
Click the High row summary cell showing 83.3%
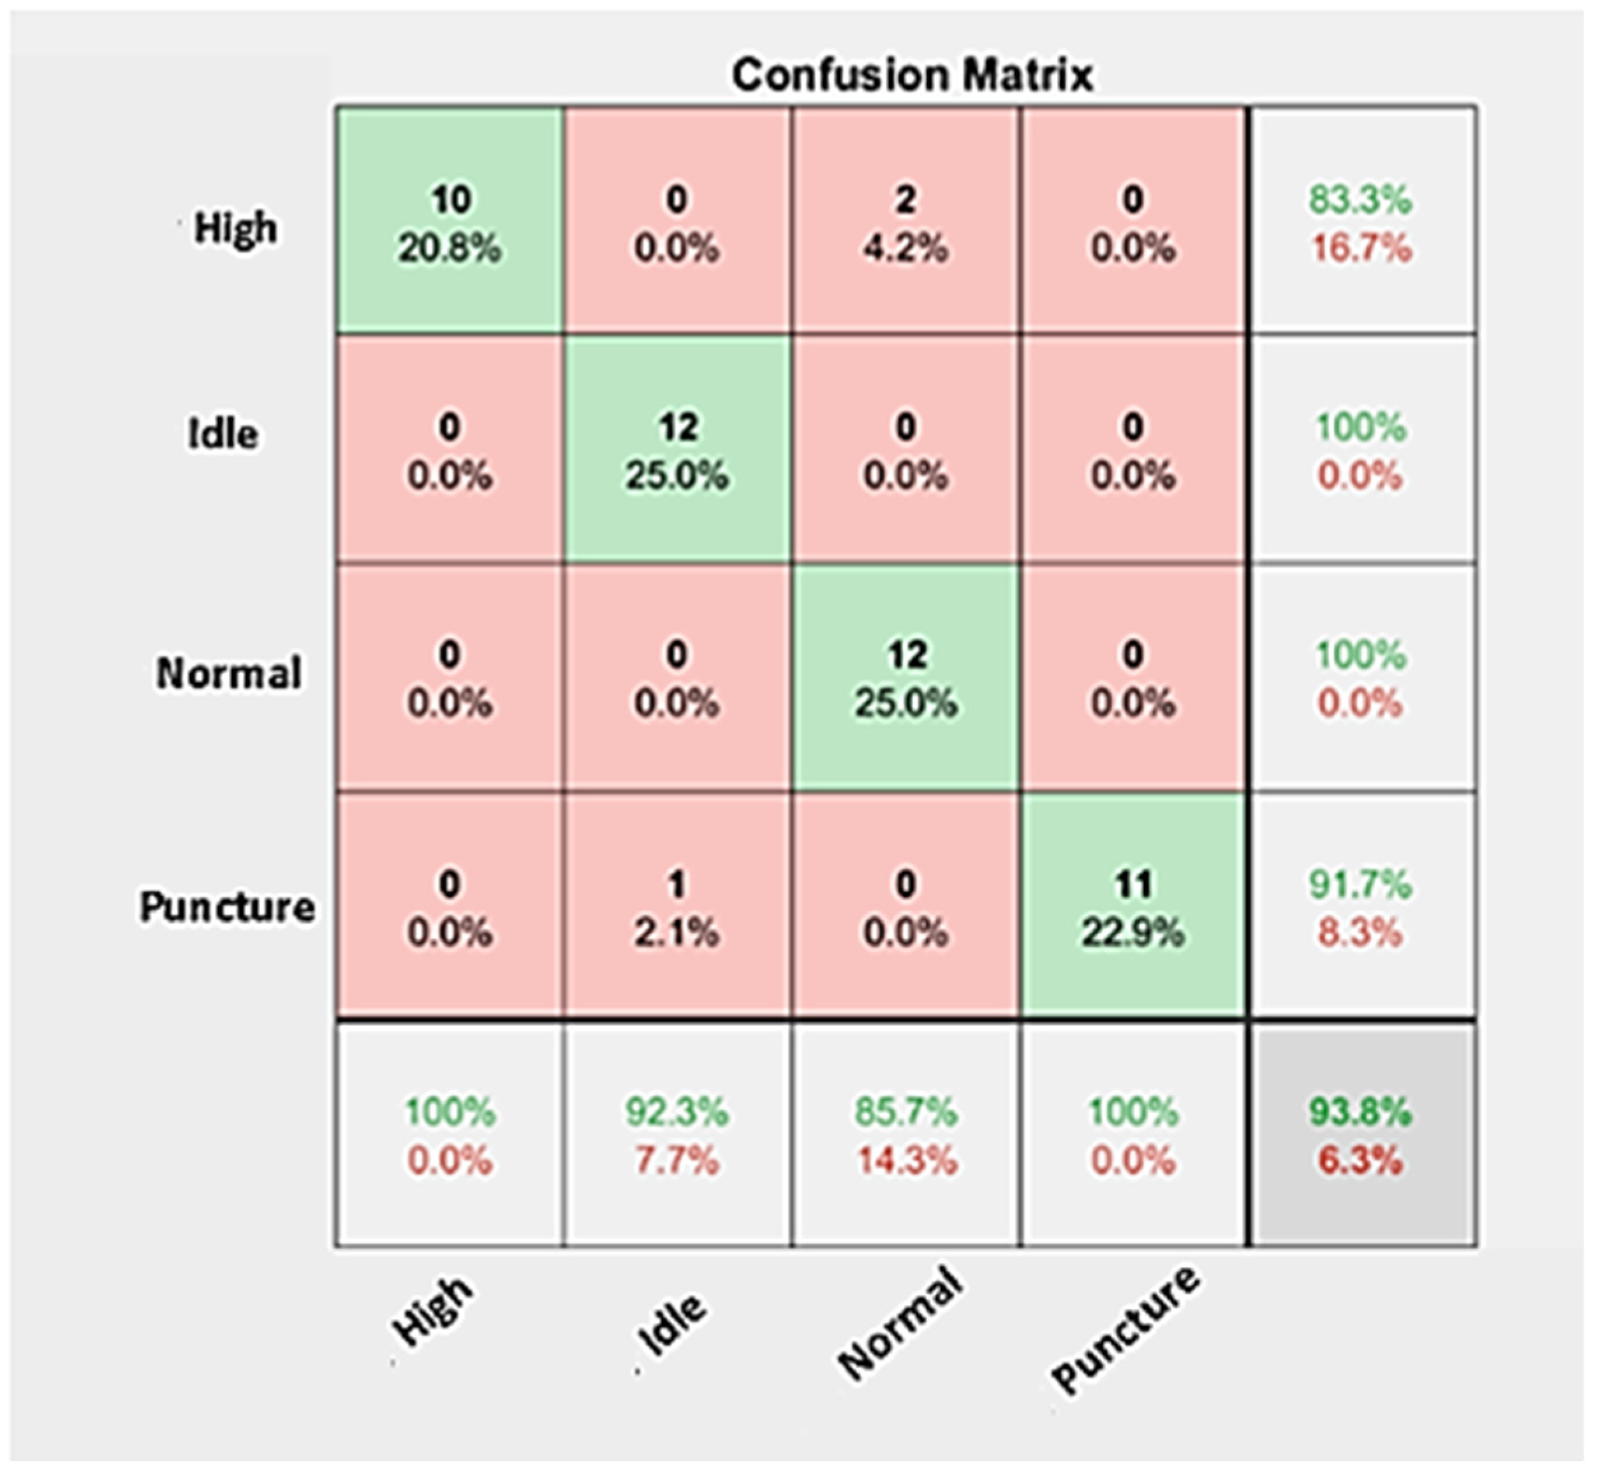1361,222
